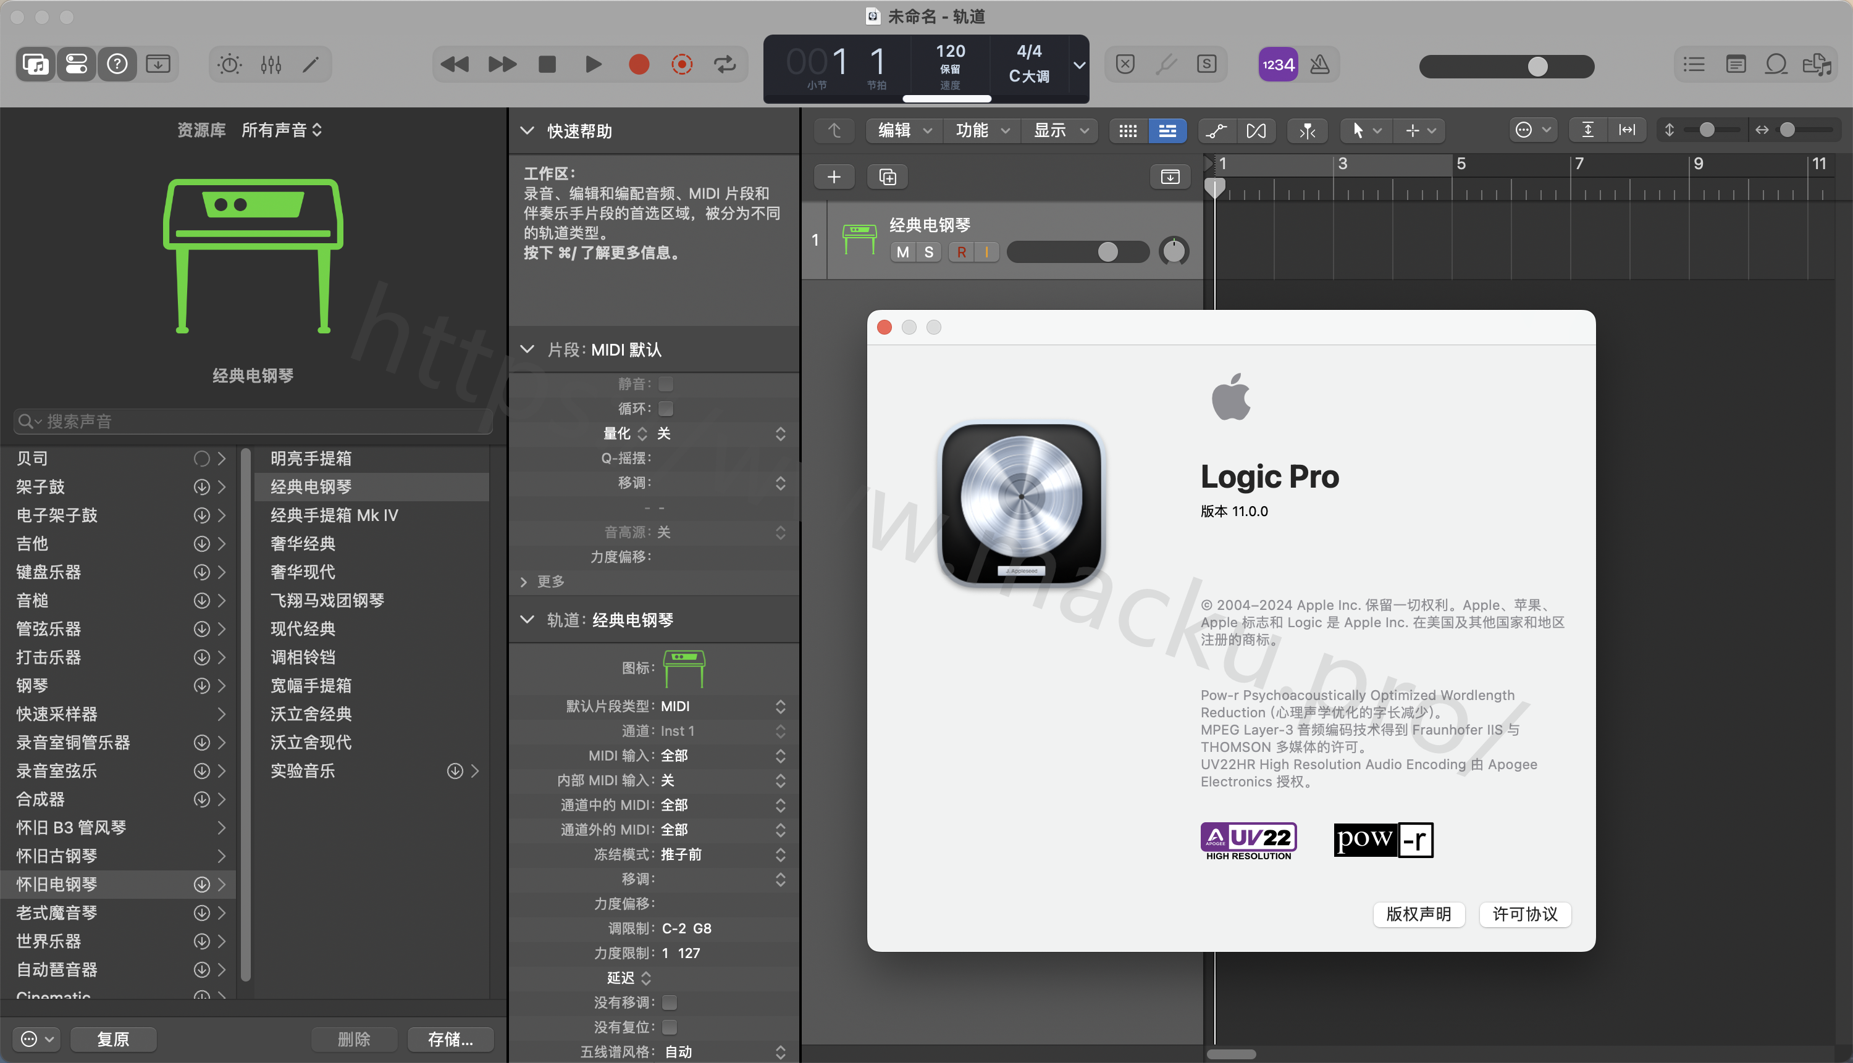Solo the 经典电钢琴 track

coord(928,252)
